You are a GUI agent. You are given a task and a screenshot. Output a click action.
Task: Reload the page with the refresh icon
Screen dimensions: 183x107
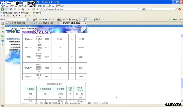[11, 9]
